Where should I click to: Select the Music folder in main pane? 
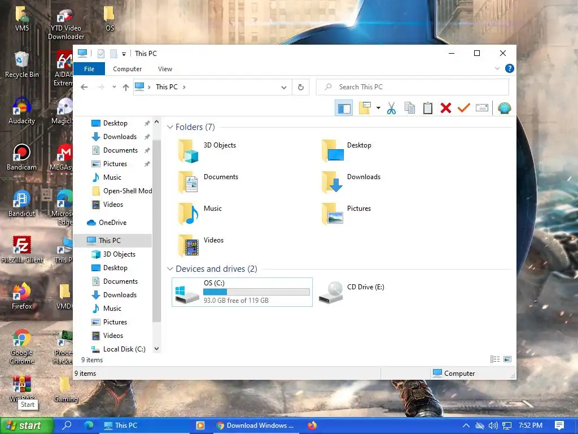200,214
